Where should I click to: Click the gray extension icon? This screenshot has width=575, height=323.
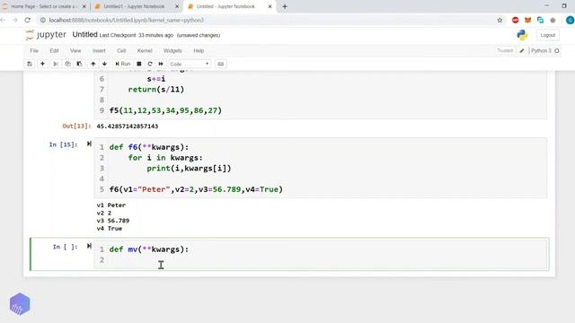tap(553, 20)
